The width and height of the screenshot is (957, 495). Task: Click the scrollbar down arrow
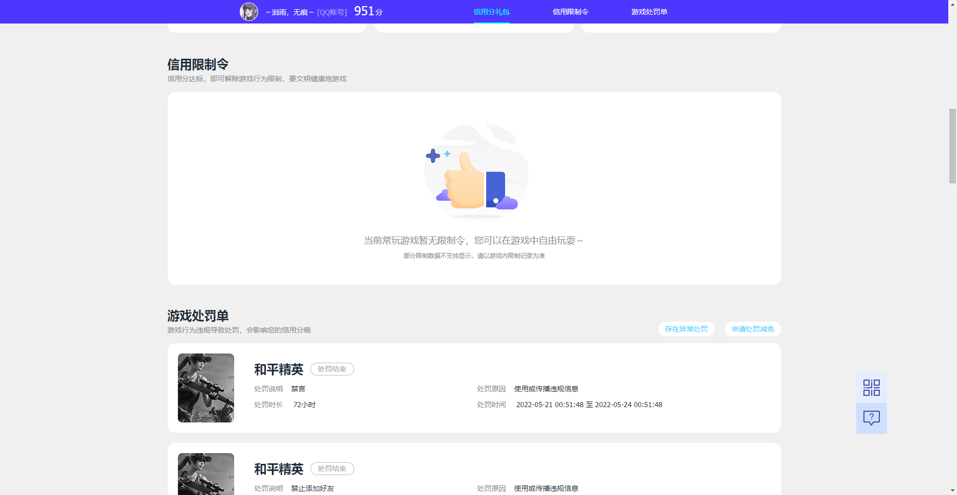[x=952, y=490]
